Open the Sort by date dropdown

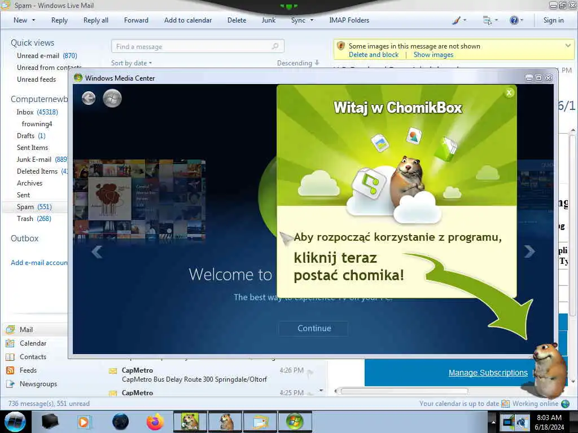[x=131, y=63]
